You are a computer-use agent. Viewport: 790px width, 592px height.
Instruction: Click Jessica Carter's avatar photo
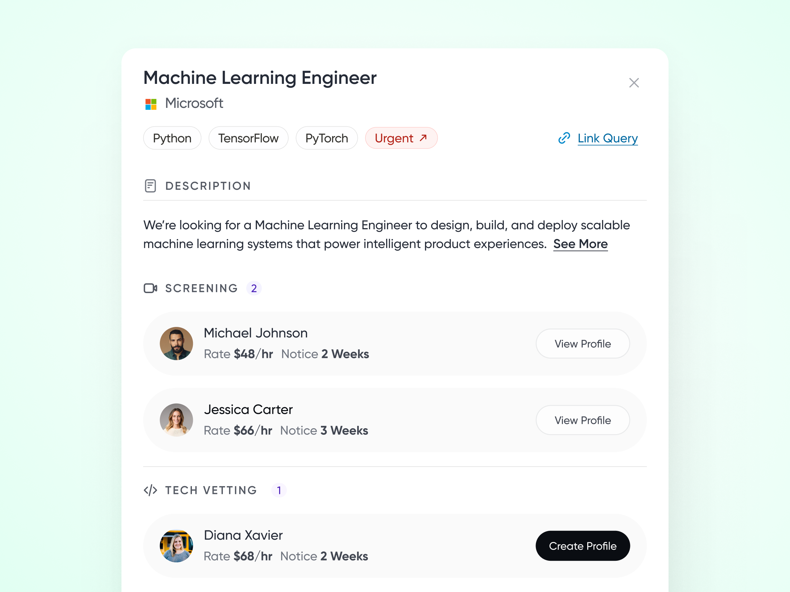pyautogui.click(x=176, y=420)
